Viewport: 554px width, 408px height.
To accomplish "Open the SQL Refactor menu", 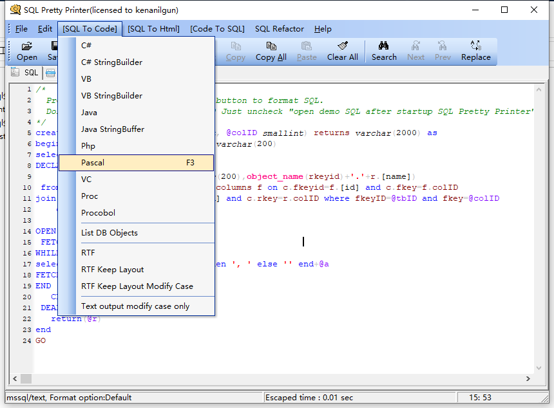I will 280,29.
